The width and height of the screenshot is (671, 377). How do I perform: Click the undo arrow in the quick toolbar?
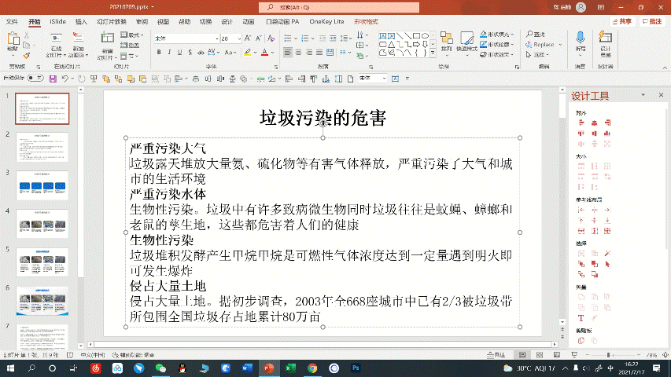pyautogui.click(x=65, y=79)
